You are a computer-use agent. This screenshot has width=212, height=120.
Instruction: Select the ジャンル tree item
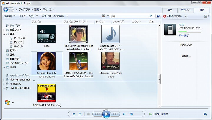16,46
